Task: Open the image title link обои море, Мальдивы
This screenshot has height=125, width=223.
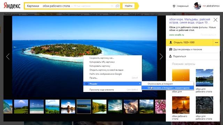Action: coord(190,21)
